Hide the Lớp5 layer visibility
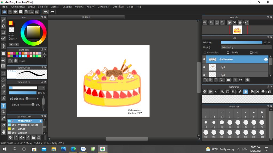This screenshot has height=153, width=273. pos(204,67)
